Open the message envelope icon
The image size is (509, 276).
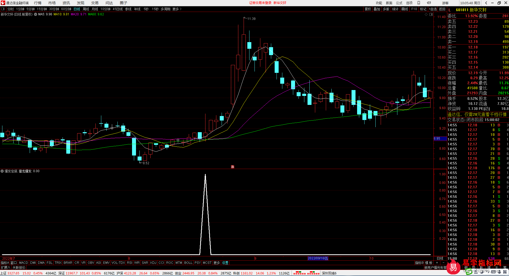click(429, 3)
